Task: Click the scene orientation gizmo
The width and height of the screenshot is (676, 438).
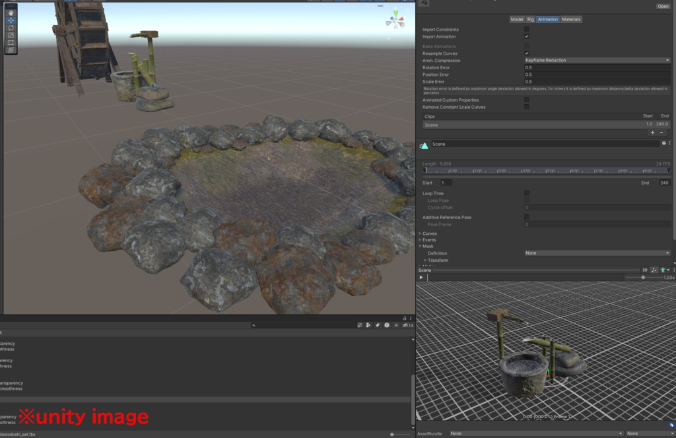Action: click(395, 20)
